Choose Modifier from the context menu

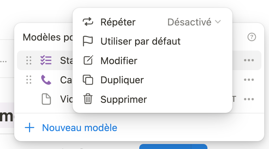119,60
